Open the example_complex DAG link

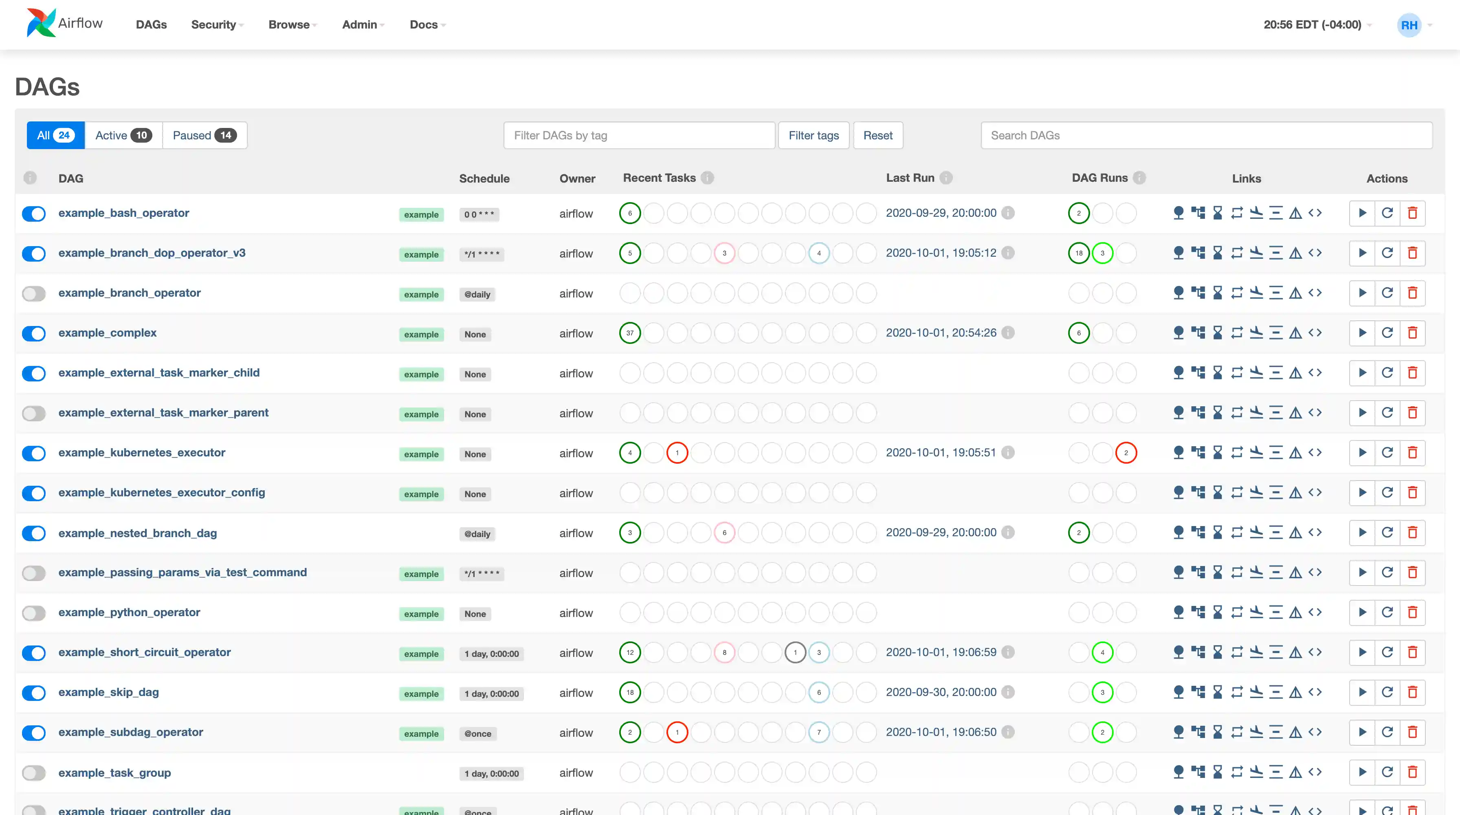(108, 333)
